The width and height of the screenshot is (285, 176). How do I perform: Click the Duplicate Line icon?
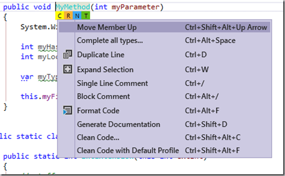coord(68,55)
